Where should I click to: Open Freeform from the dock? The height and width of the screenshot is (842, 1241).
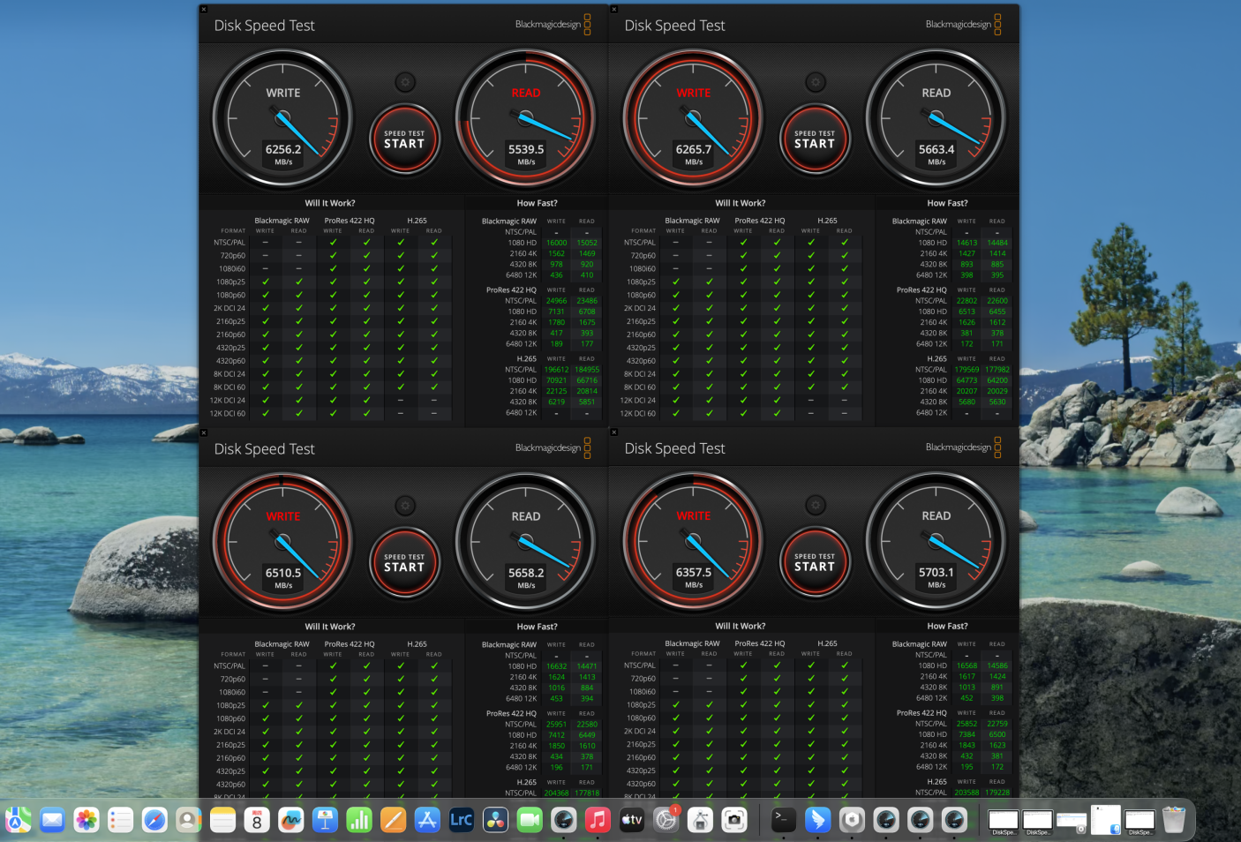click(290, 820)
